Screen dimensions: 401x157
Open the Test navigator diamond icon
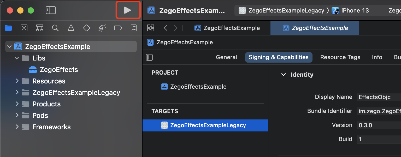tap(87, 28)
